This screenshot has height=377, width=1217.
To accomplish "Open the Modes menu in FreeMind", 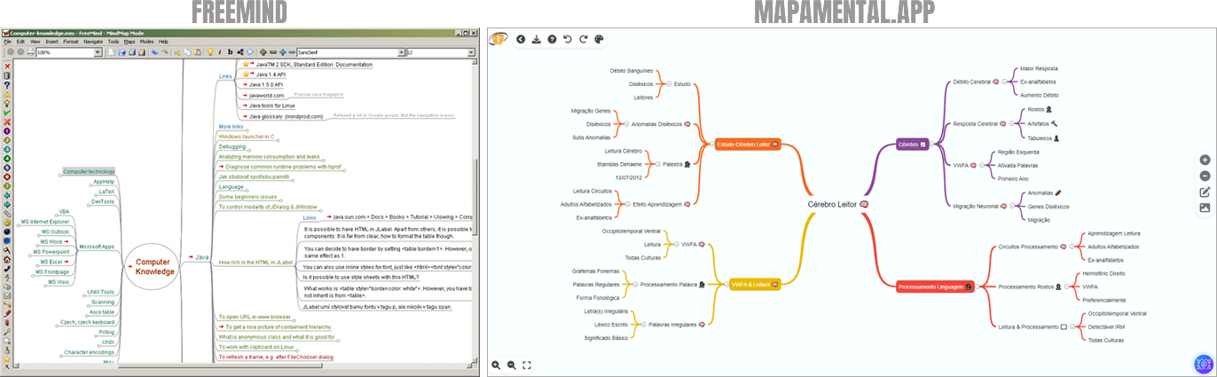I will coord(146,42).
